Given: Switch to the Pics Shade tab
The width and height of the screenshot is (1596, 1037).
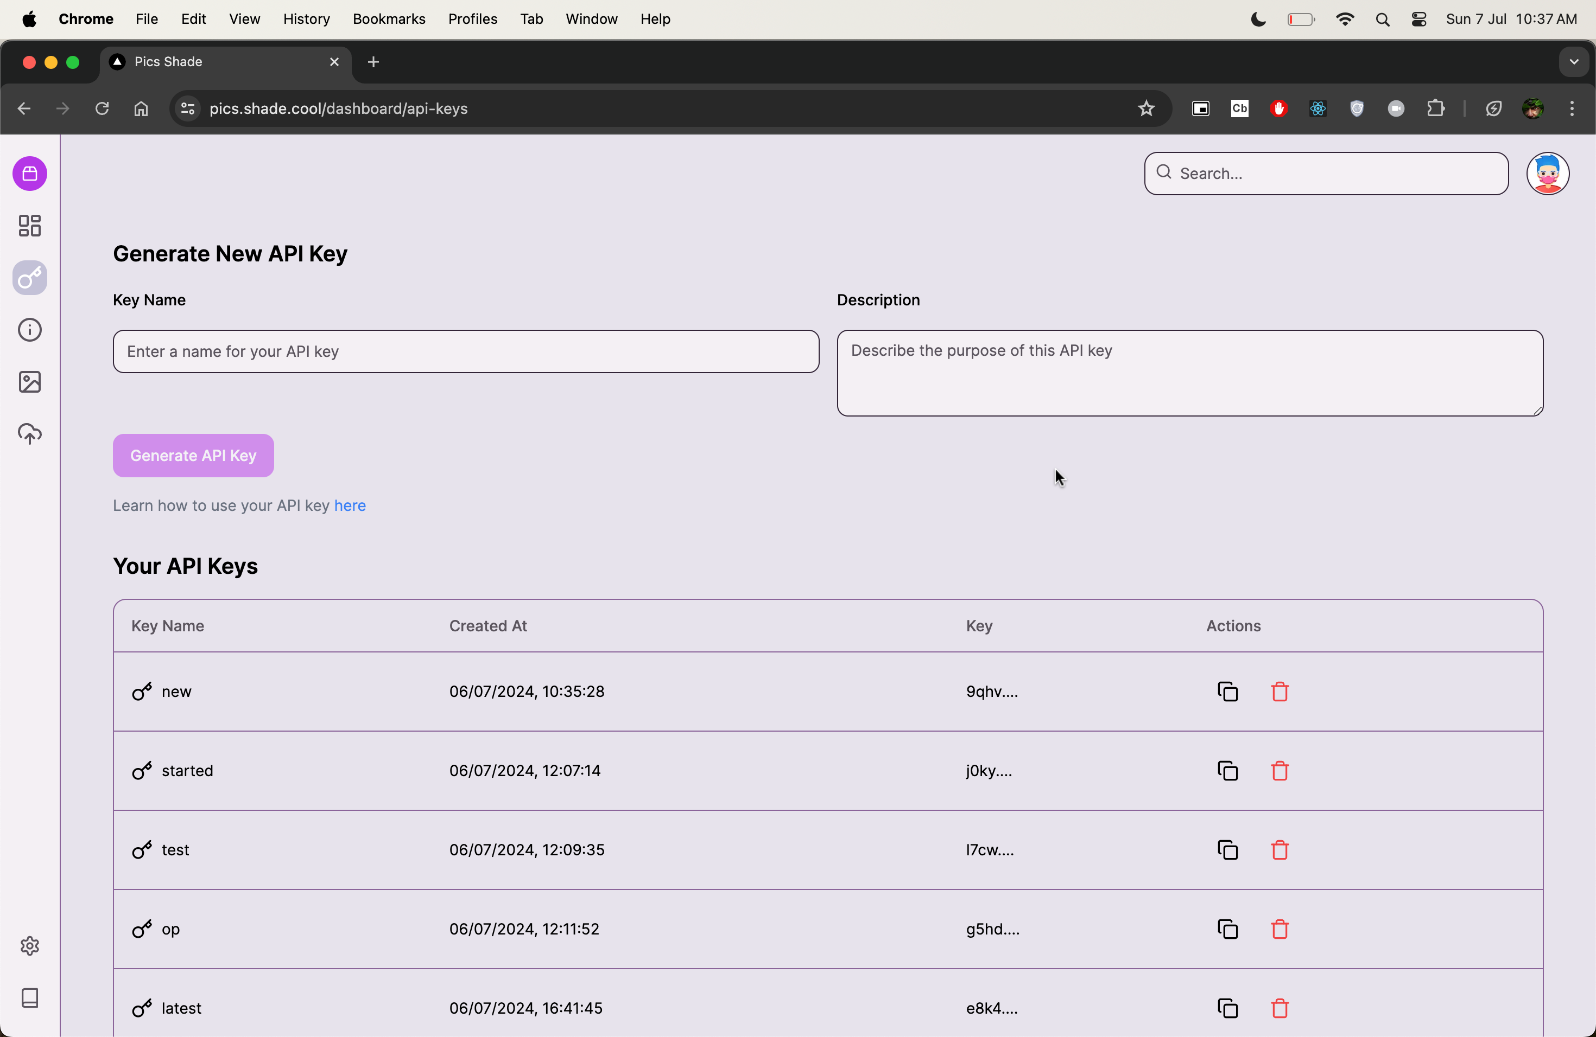Looking at the screenshot, I should 225,62.
